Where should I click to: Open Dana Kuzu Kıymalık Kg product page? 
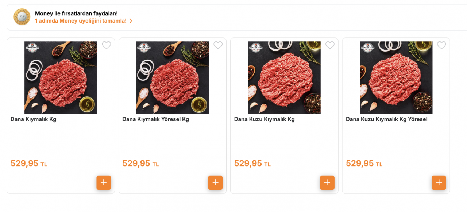pyautogui.click(x=265, y=119)
